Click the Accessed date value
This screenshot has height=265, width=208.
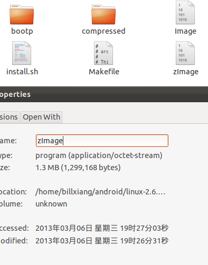(102, 228)
